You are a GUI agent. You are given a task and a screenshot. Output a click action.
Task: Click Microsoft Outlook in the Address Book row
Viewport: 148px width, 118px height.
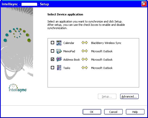point(102,60)
